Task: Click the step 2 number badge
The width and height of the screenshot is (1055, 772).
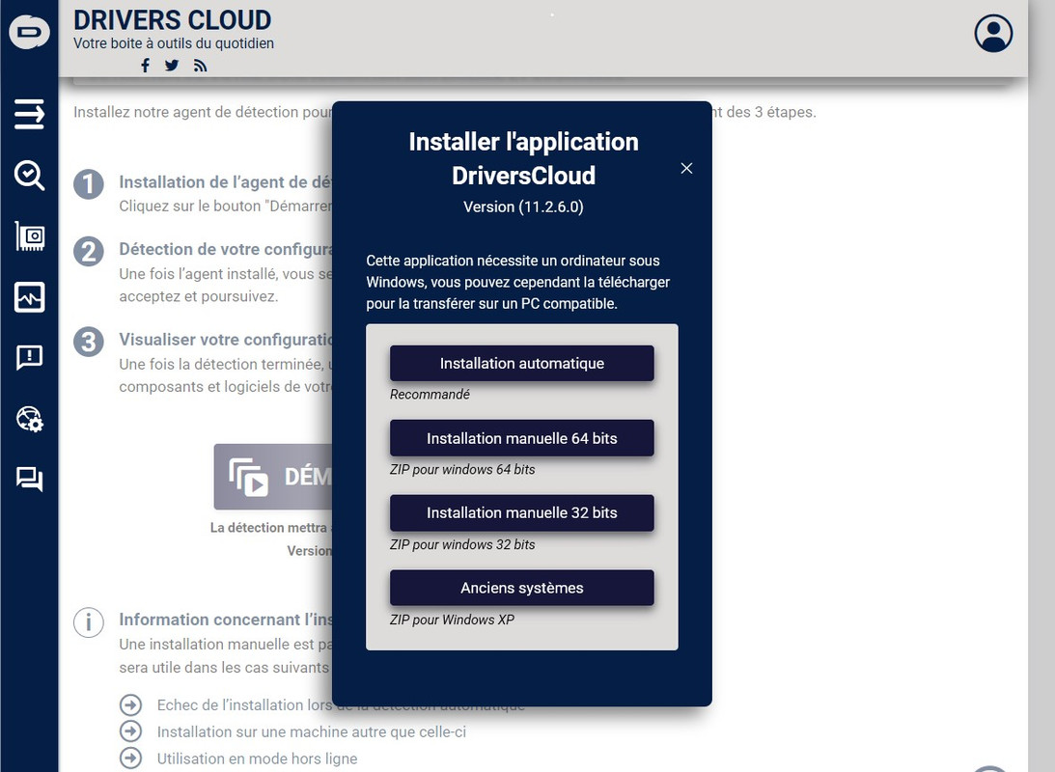Action: pyautogui.click(x=89, y=252)
